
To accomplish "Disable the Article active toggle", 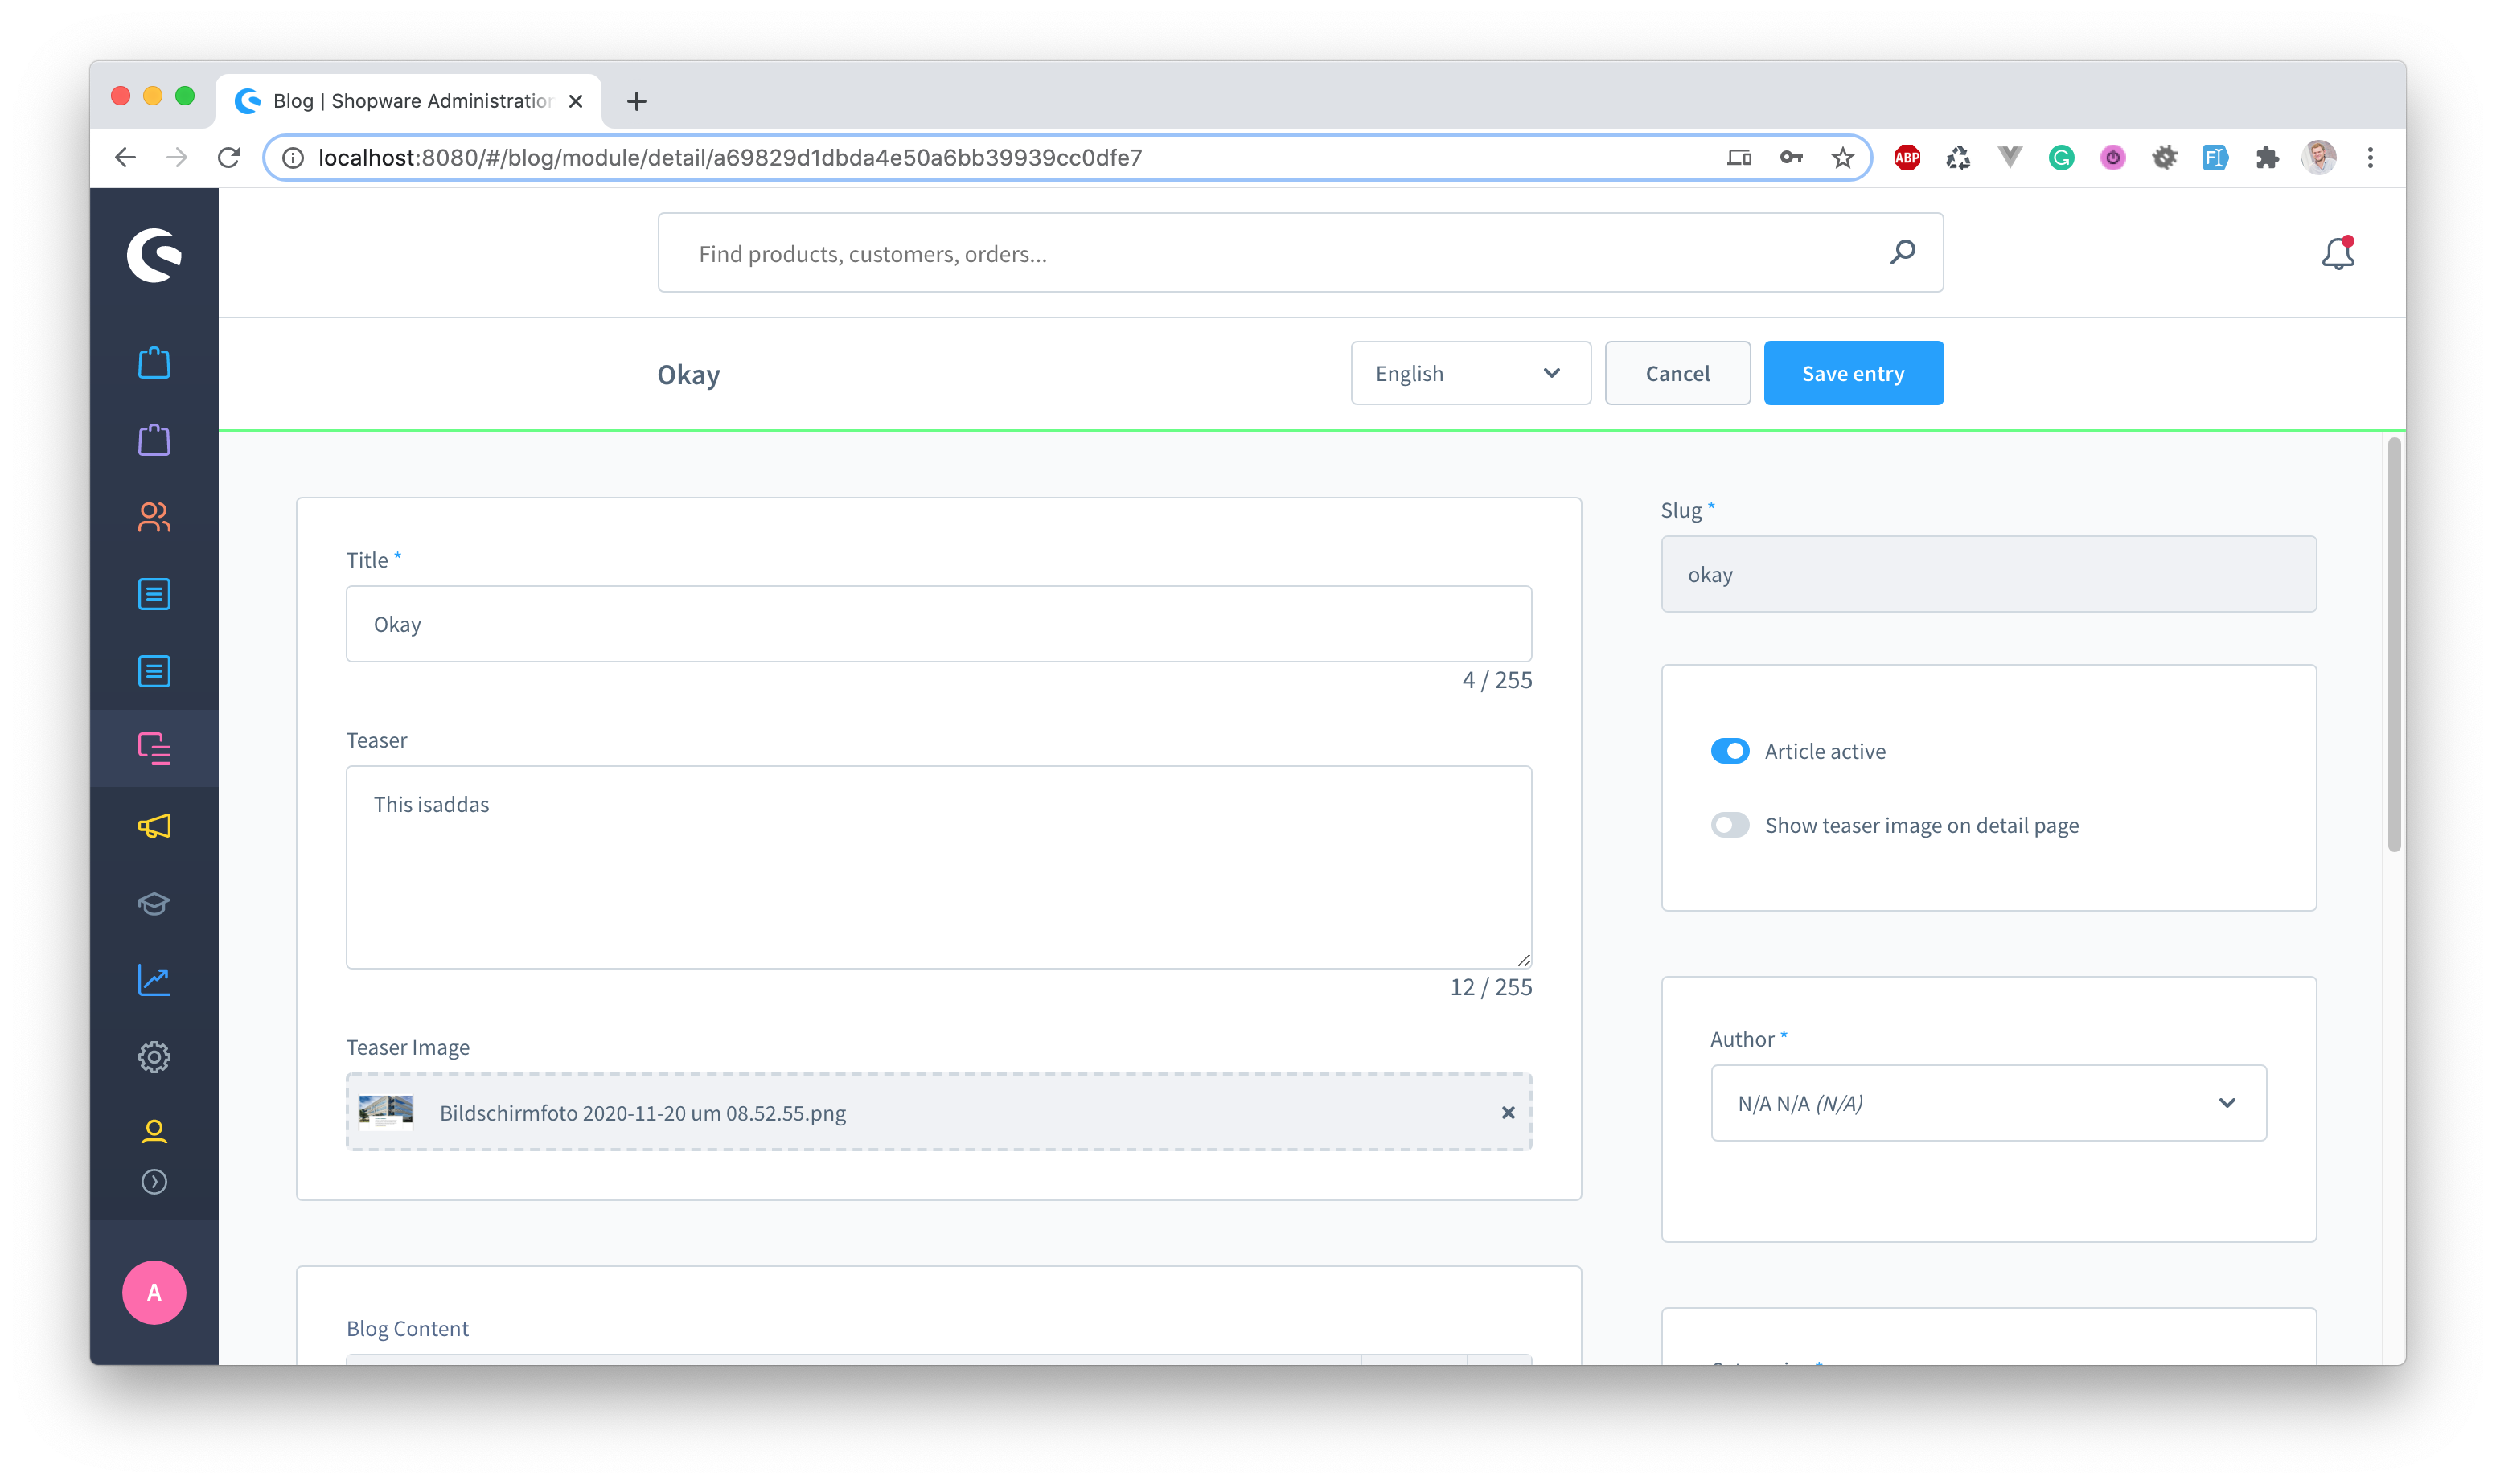I will pyautogui.click(x=1730, y=751).
